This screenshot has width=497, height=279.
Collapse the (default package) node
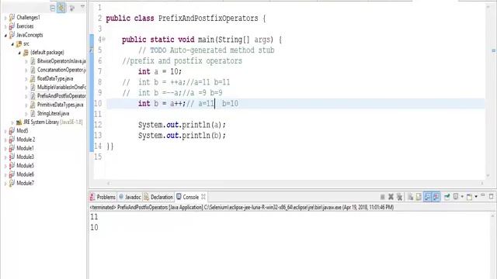point(19,53)
